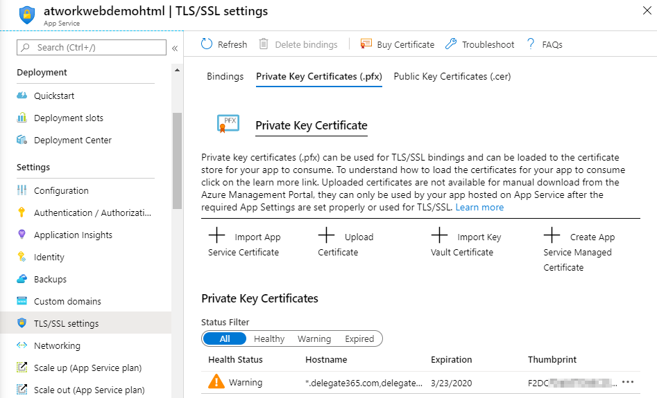Click the FAQs question mark icon
Viewport: 657px width, 398px height.
tap(531, 44)
